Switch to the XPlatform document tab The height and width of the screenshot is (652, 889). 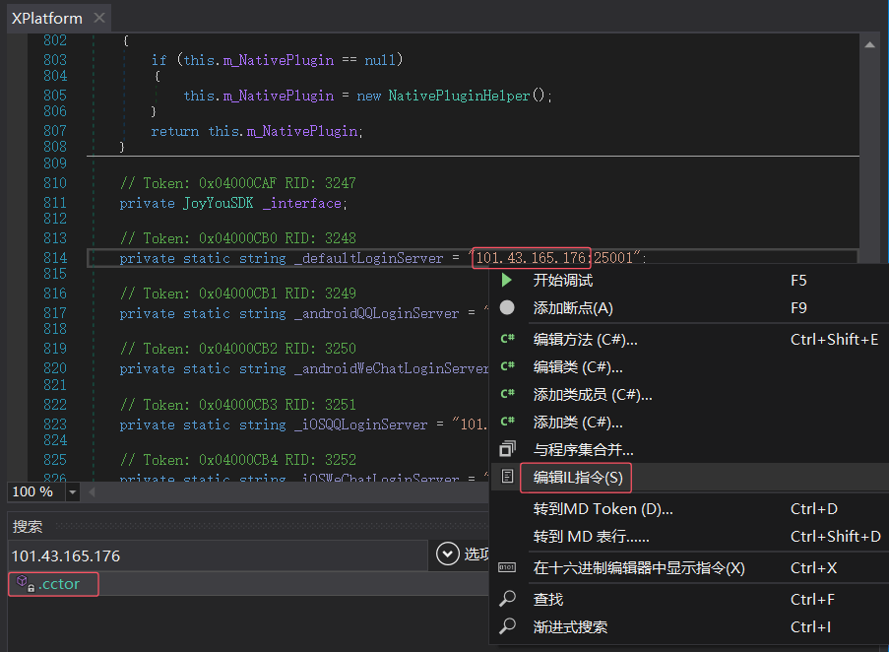point(46,18)
